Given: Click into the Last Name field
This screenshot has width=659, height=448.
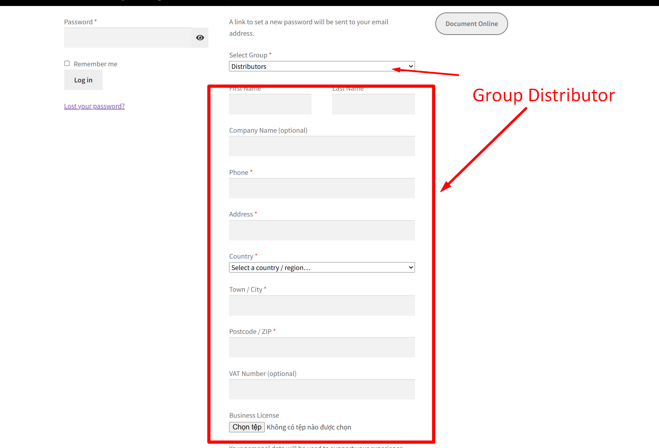Looking at the screenshot, I should (x=373, y=104).
